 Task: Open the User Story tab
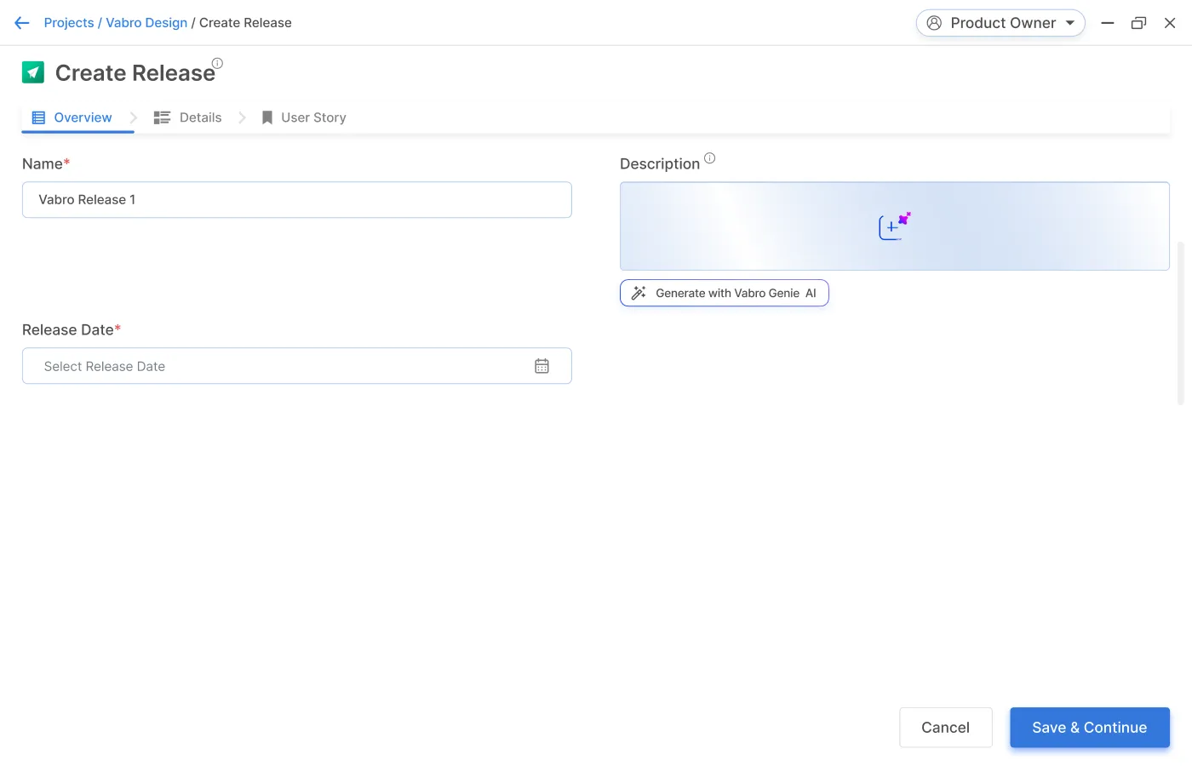click(313, 117)
